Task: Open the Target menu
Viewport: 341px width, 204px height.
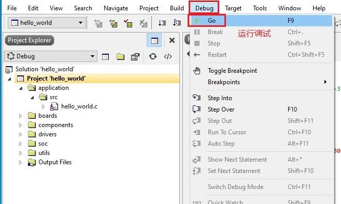Action: 233,8
